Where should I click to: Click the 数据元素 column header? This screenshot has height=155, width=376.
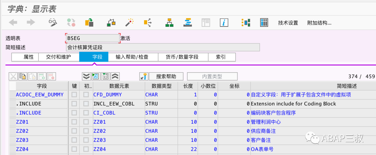click(x=119, y=86)
